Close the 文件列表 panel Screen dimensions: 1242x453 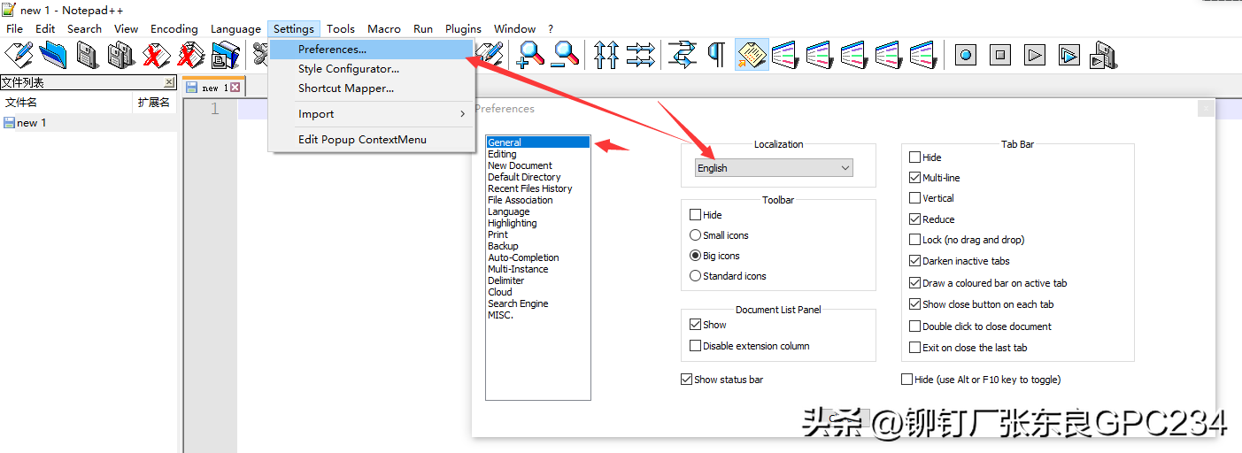tap(169, 82)
